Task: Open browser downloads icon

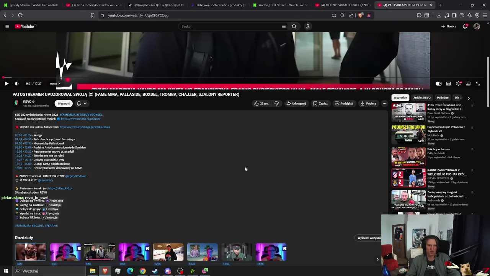Action: 439,15
